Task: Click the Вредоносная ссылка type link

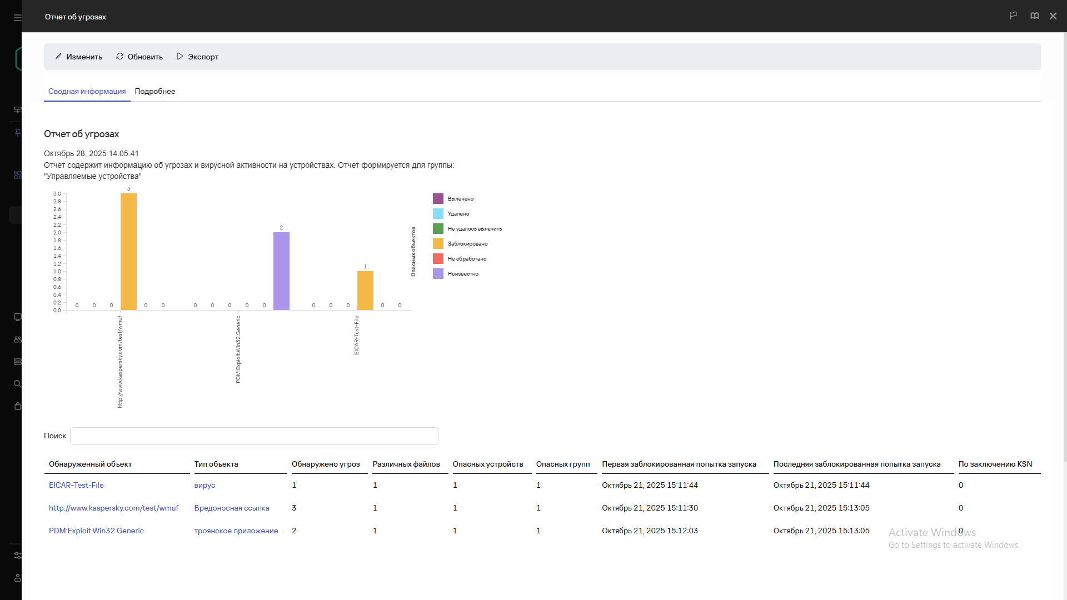Action: point(231,508)
